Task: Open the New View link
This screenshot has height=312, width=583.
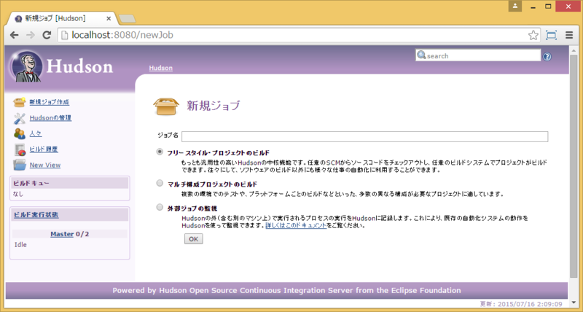Action: 45,165
